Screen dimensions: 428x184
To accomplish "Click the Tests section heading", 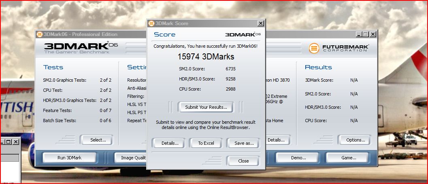I will [53, 67].
